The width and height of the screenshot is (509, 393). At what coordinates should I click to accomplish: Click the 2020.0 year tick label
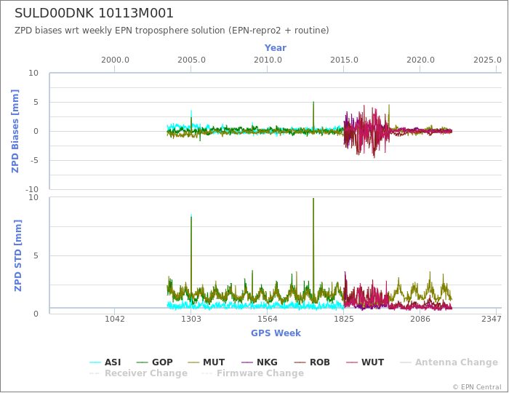point(420,60)
